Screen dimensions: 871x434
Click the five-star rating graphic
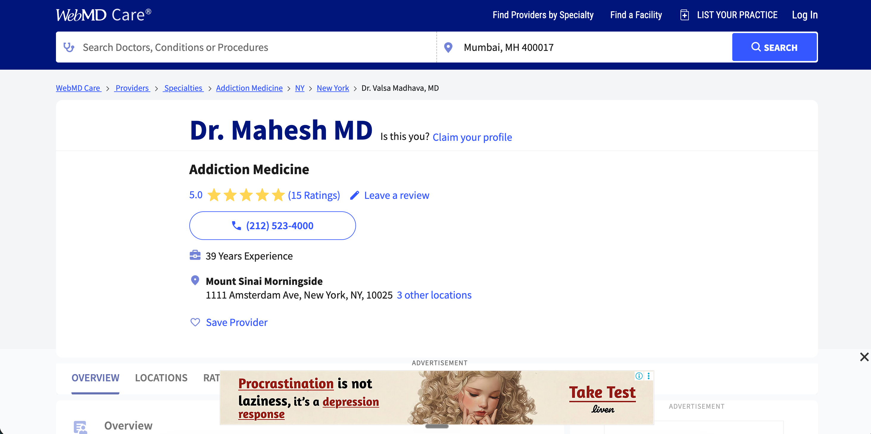pos(246,195)
